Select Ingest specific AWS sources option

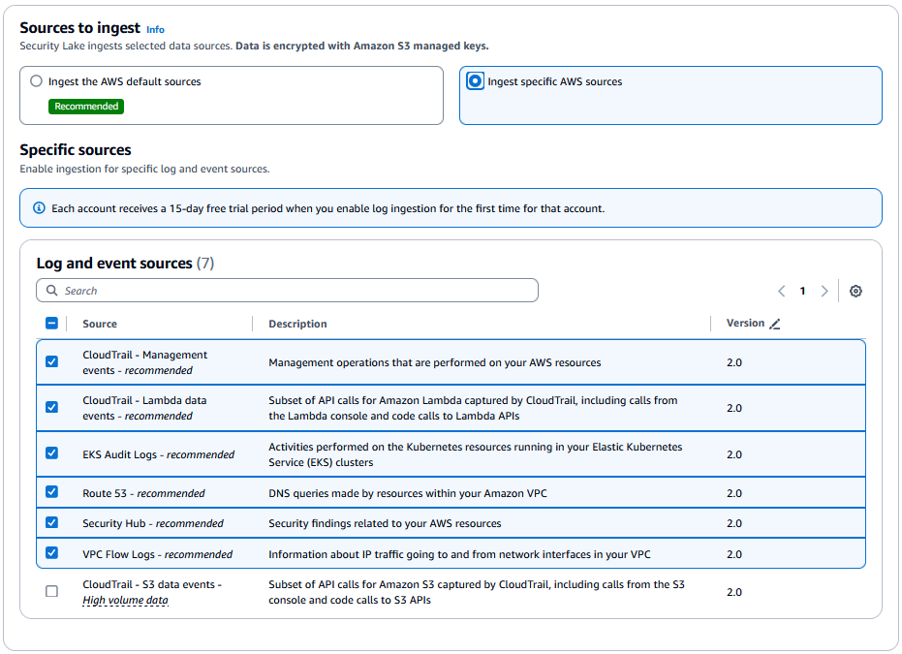[x=474, y=80]
